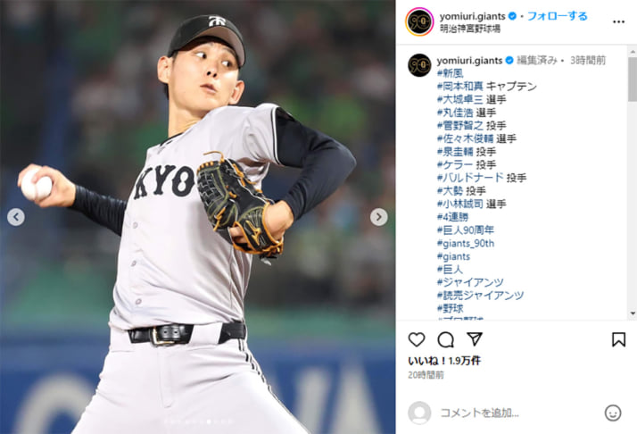View the いいね！1.9万件 likes list
637x434 pixels.
pyautogui.click(x=444, y=361)
